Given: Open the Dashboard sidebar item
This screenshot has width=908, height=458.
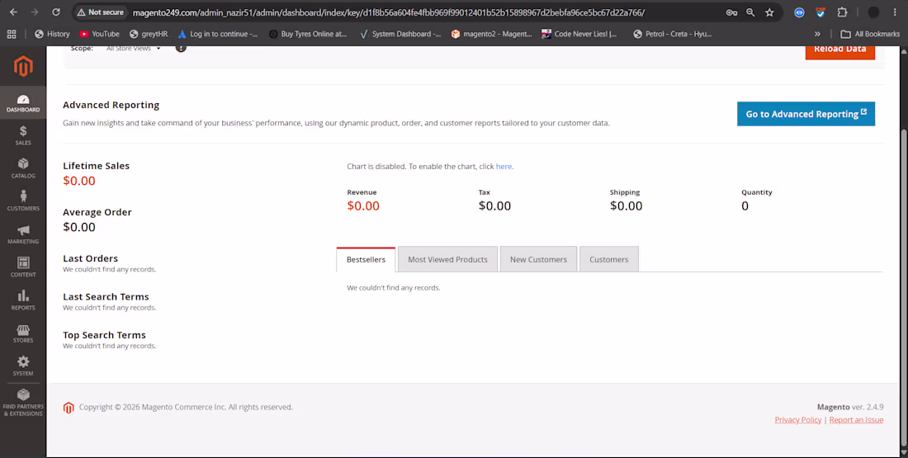Looking at the screenshot, I should point(23,103).
